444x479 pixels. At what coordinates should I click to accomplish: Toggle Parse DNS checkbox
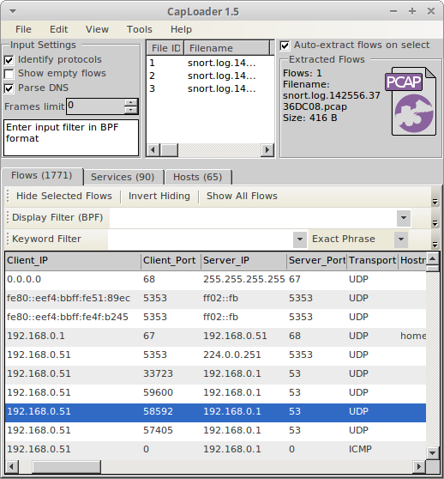(9, 88)
